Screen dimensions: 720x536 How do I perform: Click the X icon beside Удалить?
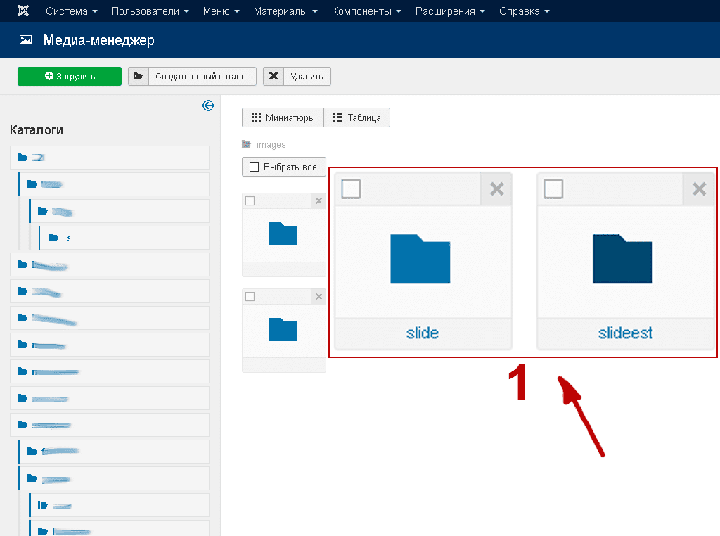(x=274, y=77)
